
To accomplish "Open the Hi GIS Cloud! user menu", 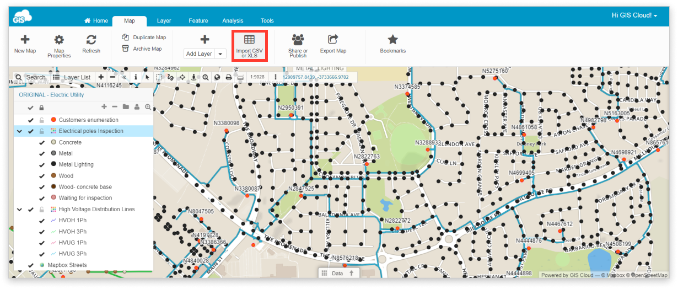I will pyautogui.click(x=634, y=15).
